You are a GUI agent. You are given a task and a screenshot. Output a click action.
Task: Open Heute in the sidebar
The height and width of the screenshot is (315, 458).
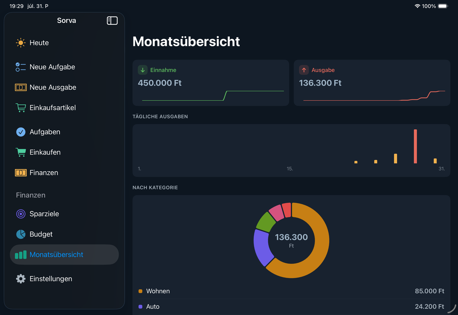[x=64, y=43]
